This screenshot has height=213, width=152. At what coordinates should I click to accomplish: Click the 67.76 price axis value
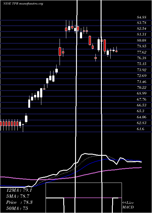click(142, 99)
